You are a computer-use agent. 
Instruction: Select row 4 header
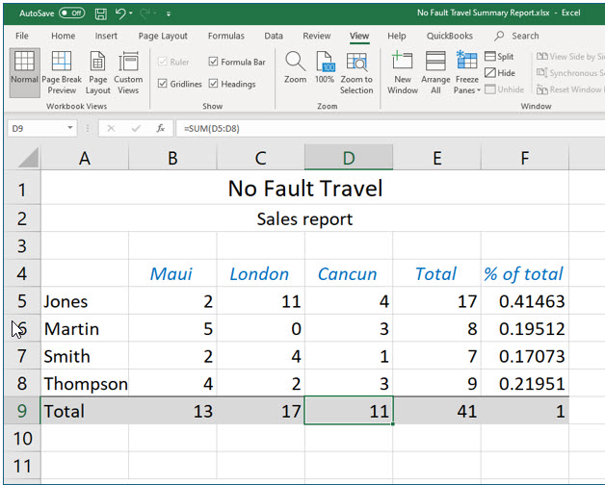click(x=22, y=273)
